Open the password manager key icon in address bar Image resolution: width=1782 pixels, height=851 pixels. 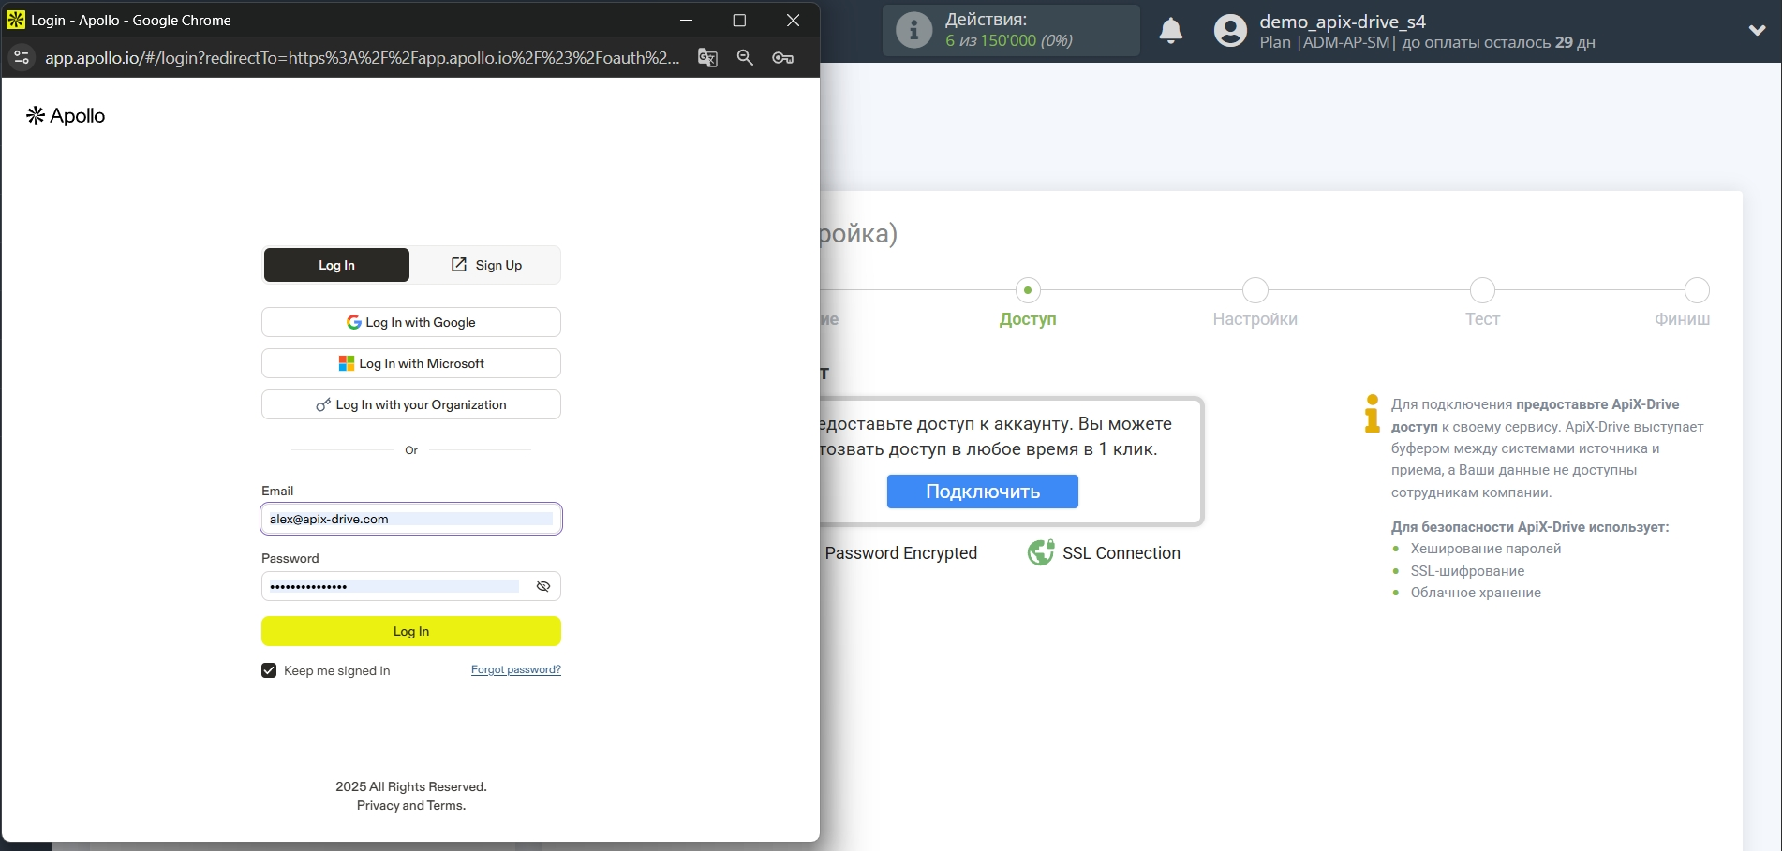point(783,57)
